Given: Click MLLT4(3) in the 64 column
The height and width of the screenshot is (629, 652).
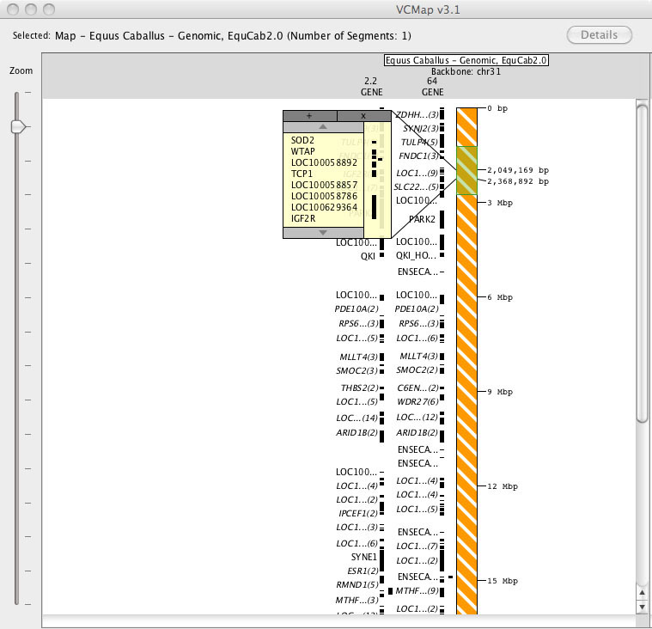Looking at the screenshot, I should point(418,357).
